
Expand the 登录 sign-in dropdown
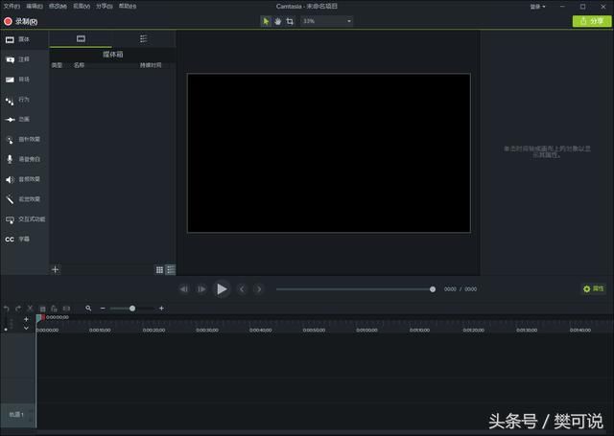coord(538,6)
